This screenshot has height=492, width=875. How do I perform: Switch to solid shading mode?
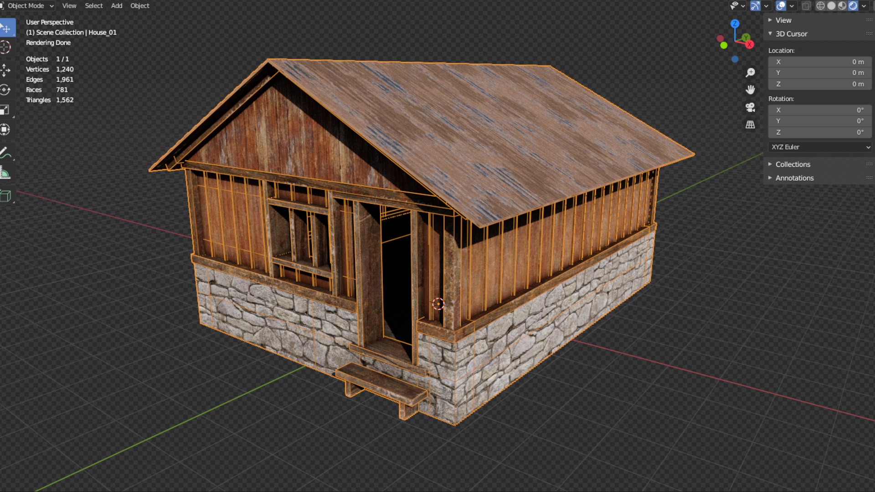click(x=832, y=5)
